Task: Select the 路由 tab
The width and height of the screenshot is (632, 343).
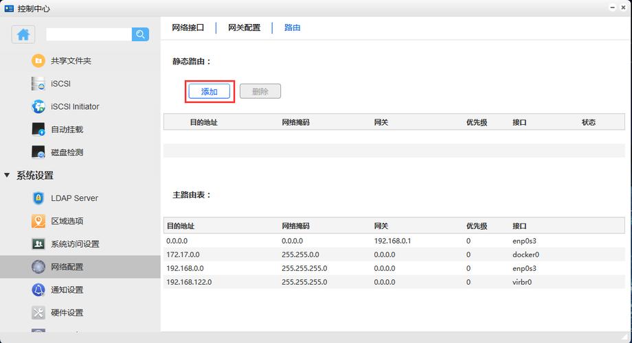Action: click(x=292, y=27)
